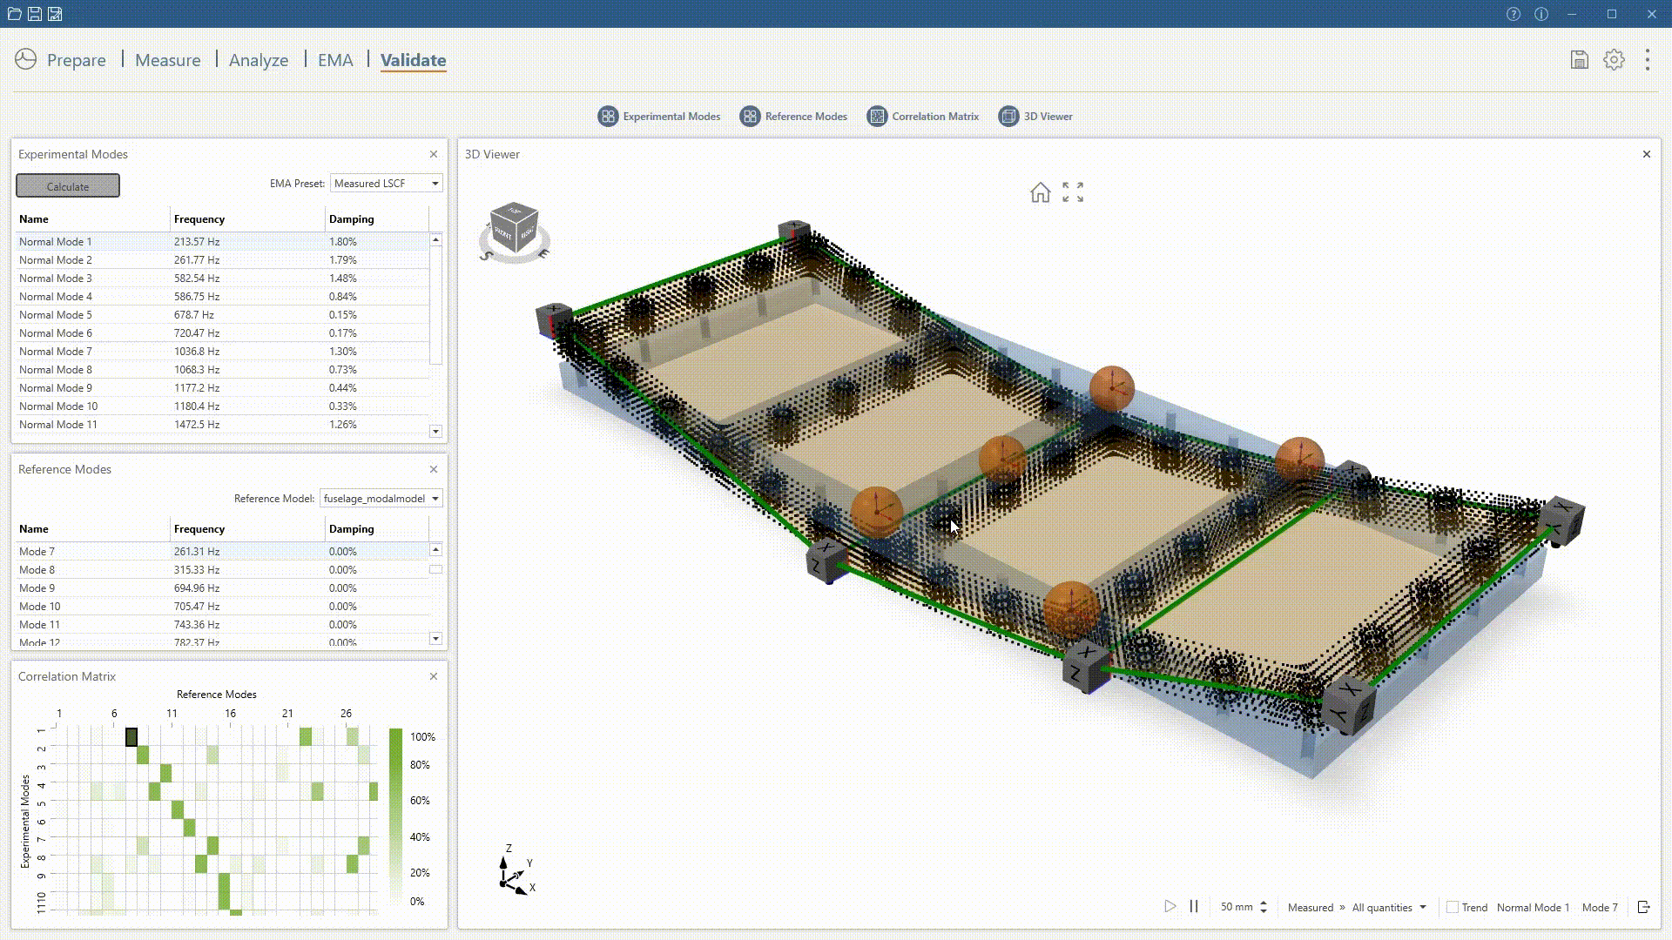Switch to the Analyze tab

(x=259, y=60)
